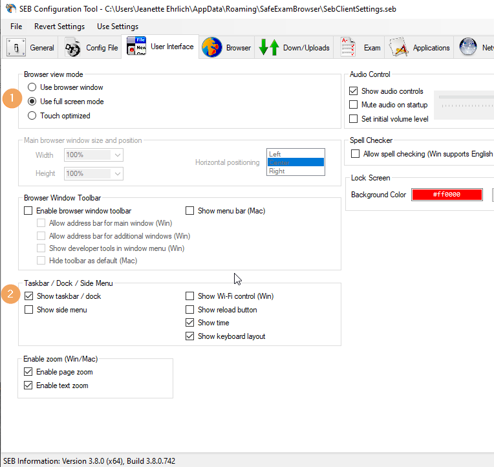Toggle Show audio controls checkbox
The image size is (494, 467).
pyautogui.click(x=354, y=91)
